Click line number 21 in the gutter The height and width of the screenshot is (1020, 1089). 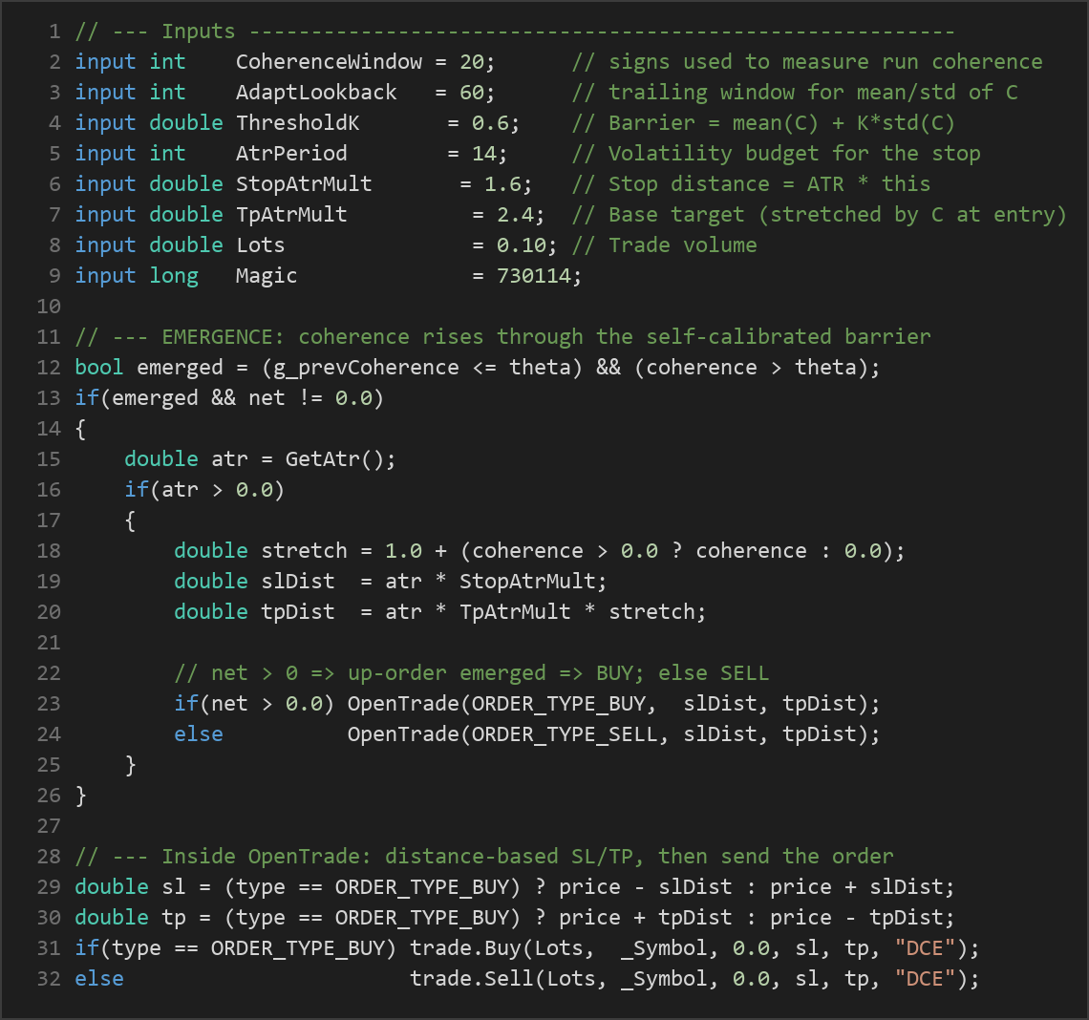(49, 642)
